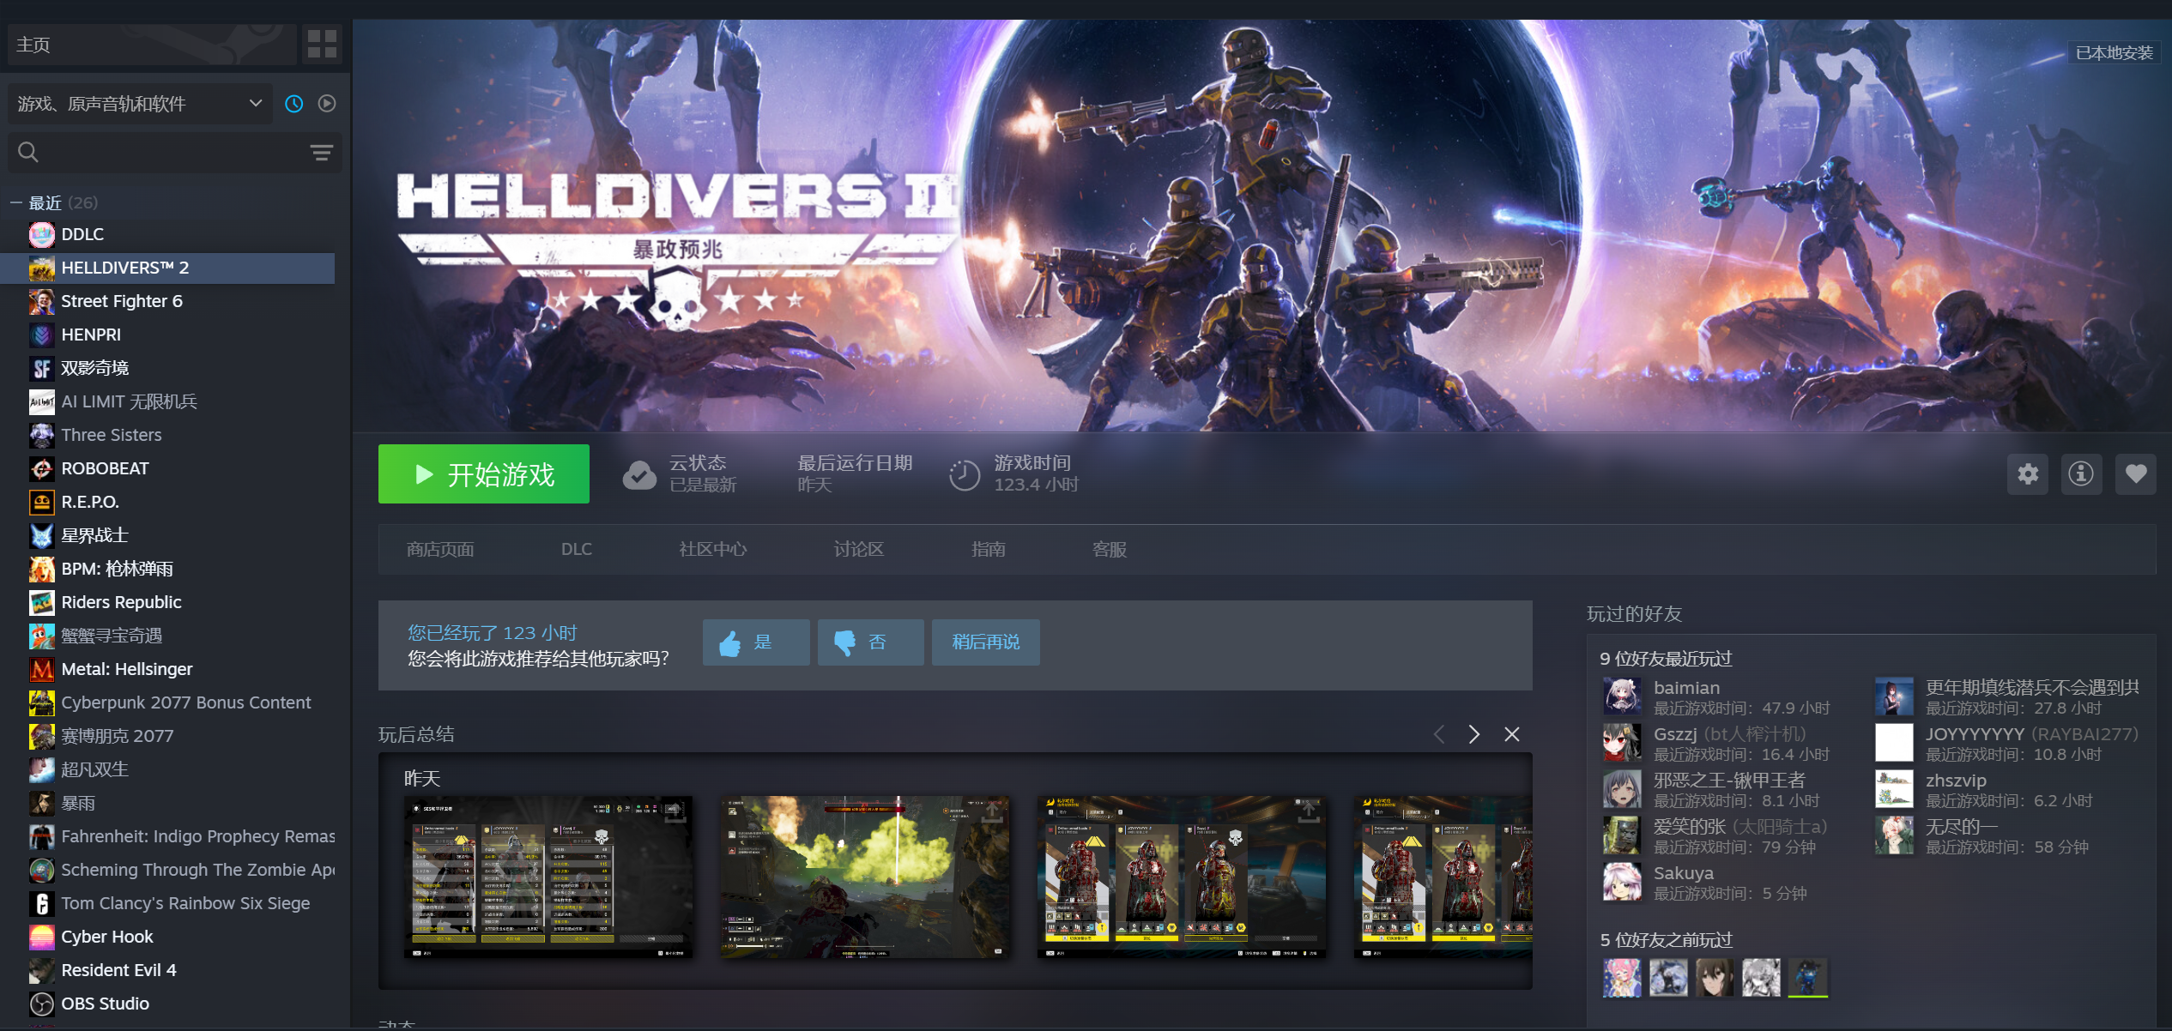Select ROBOBEAT in library list
Image resolution: width=2172 pixels, height=1031 pixels.
tap(168, 468)
